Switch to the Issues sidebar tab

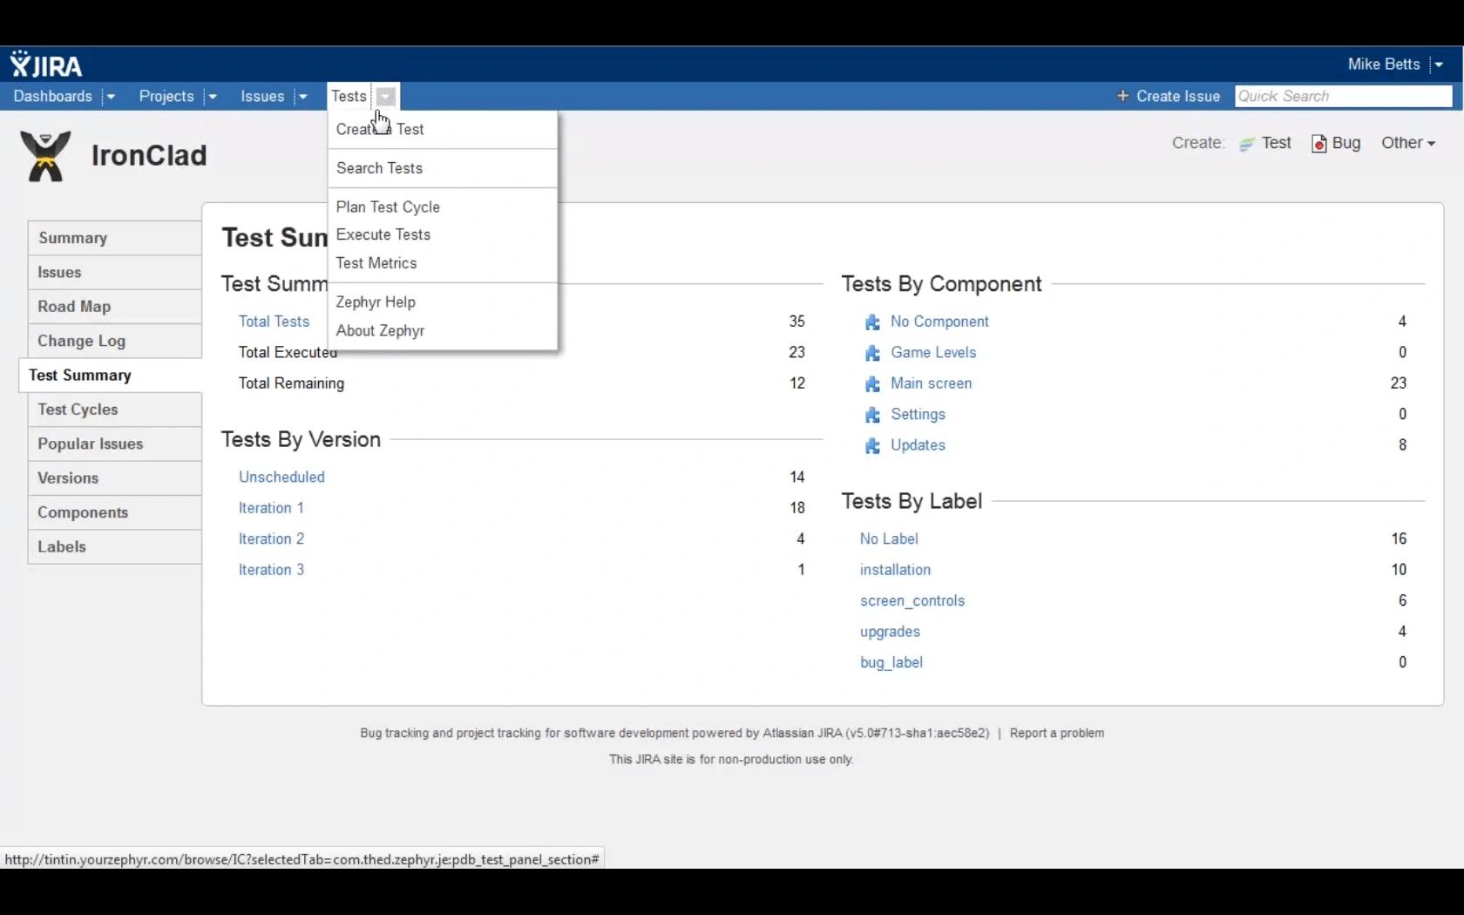[115, 273]
